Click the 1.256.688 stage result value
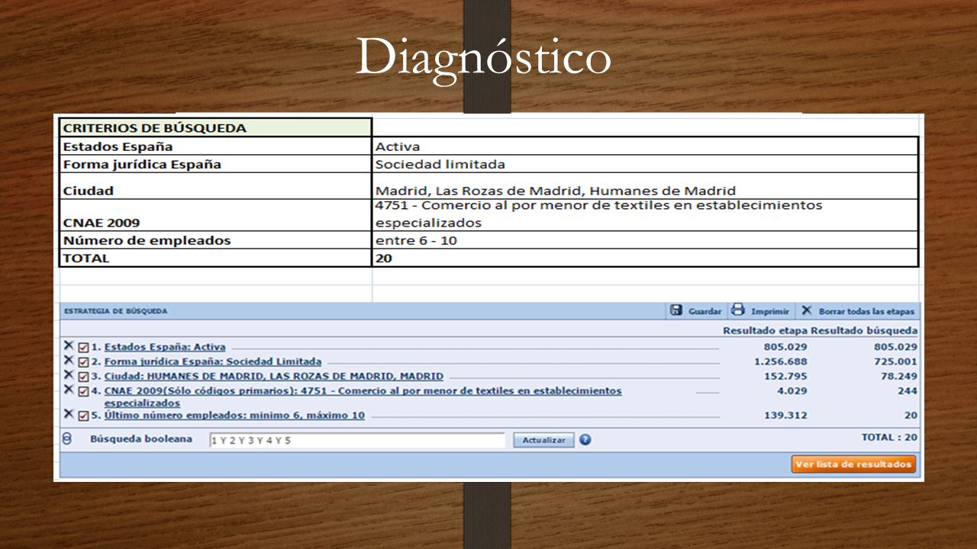 point(780,361)
